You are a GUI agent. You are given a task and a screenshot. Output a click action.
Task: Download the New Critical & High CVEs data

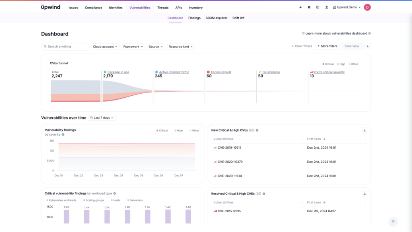[x=364, y=130]
